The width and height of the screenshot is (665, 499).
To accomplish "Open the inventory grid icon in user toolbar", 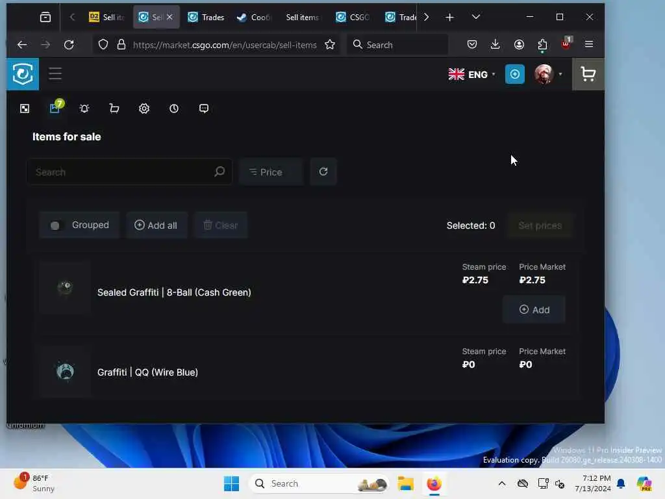I will 25,109.
